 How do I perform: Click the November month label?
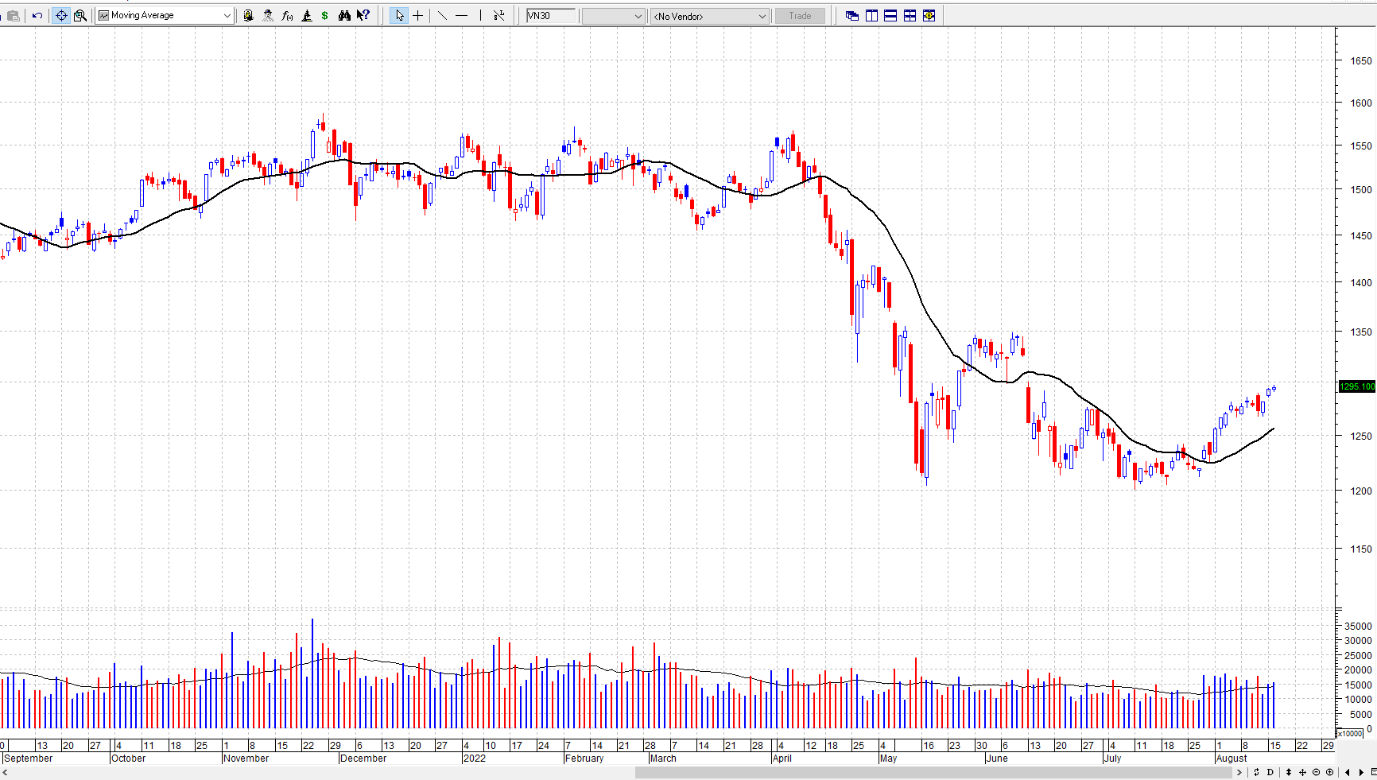pyautogui.click(x=246, y=759)
